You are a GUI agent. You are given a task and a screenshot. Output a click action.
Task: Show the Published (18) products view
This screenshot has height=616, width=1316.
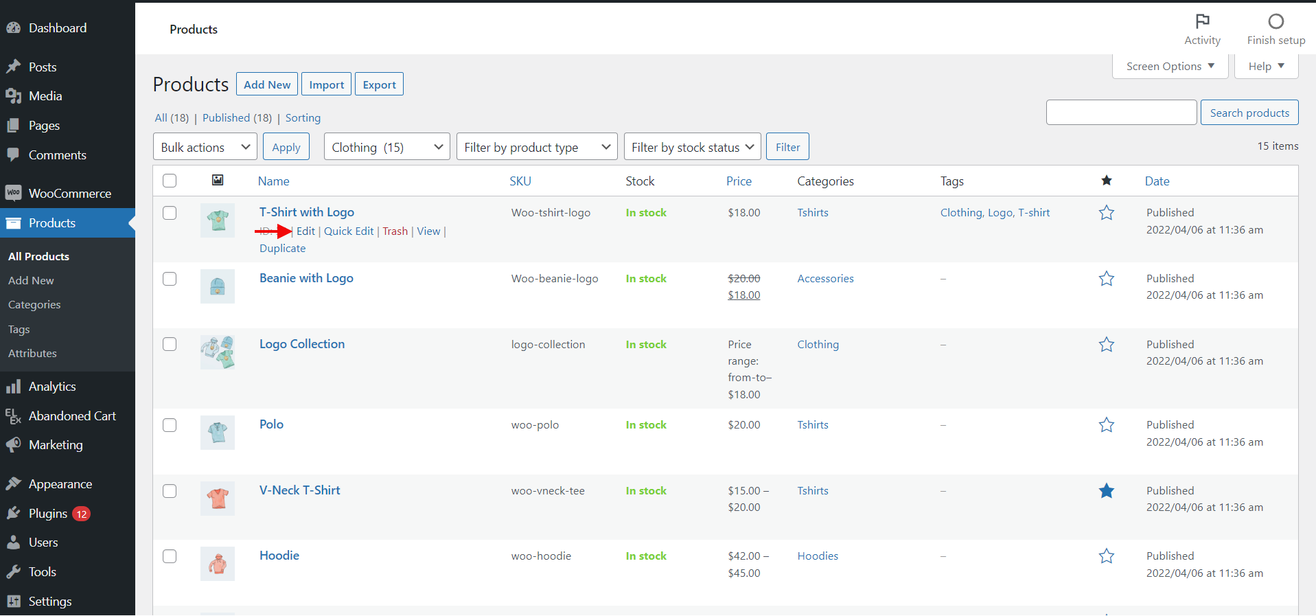coord(237,118)
